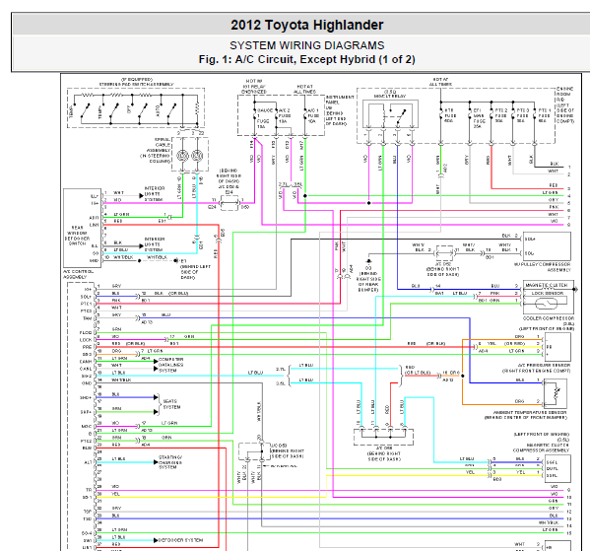
Task: Click the EFI Main fuse label
Action: coord(479,118)
